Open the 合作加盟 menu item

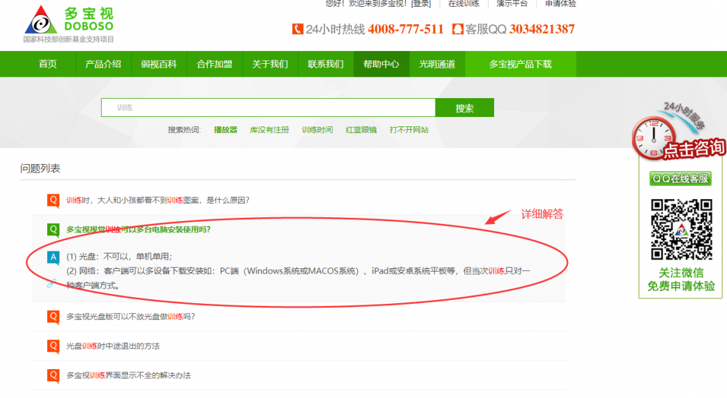214,64
